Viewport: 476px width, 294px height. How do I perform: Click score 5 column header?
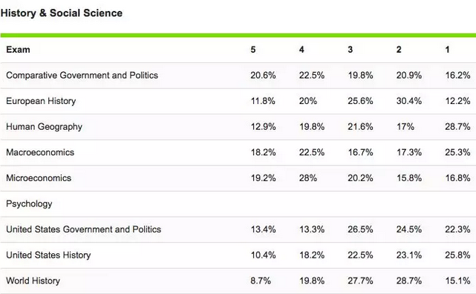(253, 50)
